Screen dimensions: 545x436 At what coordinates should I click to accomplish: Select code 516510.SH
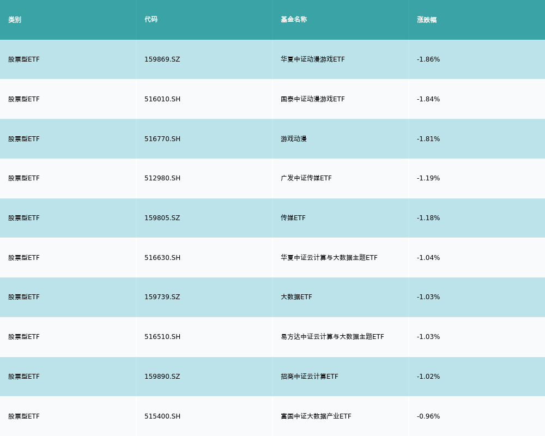[162, 337]
